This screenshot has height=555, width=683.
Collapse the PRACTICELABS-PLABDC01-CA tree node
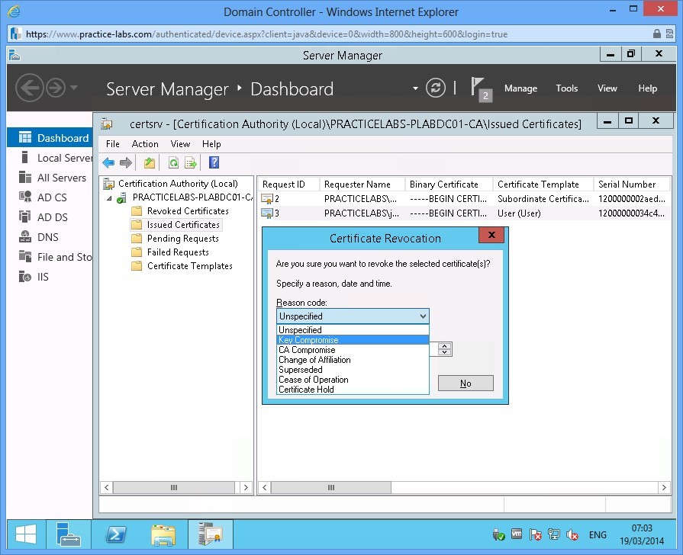(x=108, y=198)
